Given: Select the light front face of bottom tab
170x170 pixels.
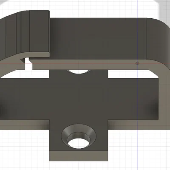Looking at the screenshot, I should 79,156.
